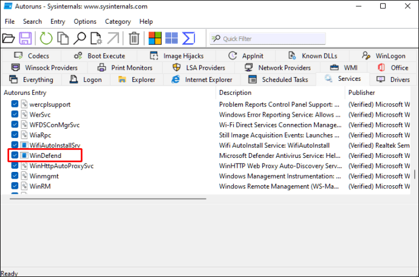Open the Options menu
This screenshot has height=277, width=419.
tap(85, 21)
